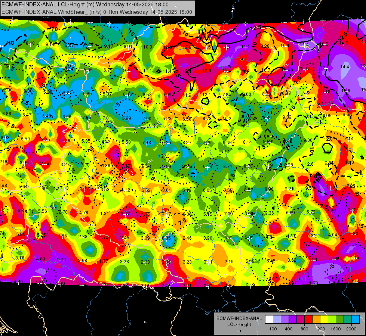Click the white swatch in the LCL-Height legend
The height and width of the screenshot is (336, 366).
pos(269,320)
